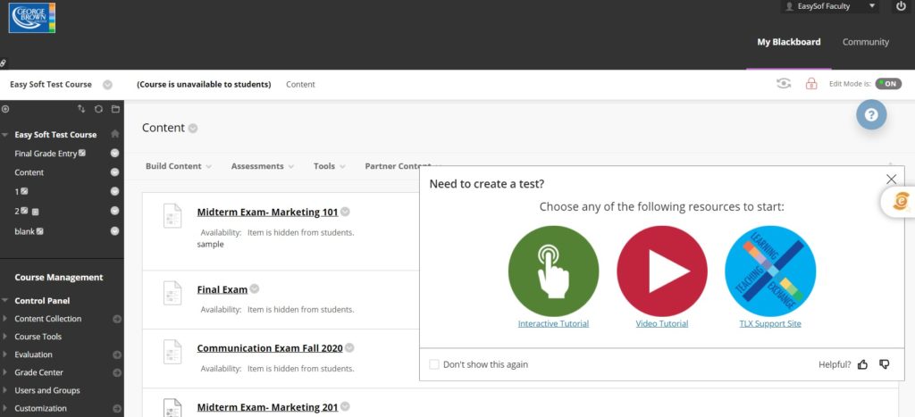Check the Don't show this again box
Image resolution: width=915 pixels, height=417 pixels.
(434, 364)
